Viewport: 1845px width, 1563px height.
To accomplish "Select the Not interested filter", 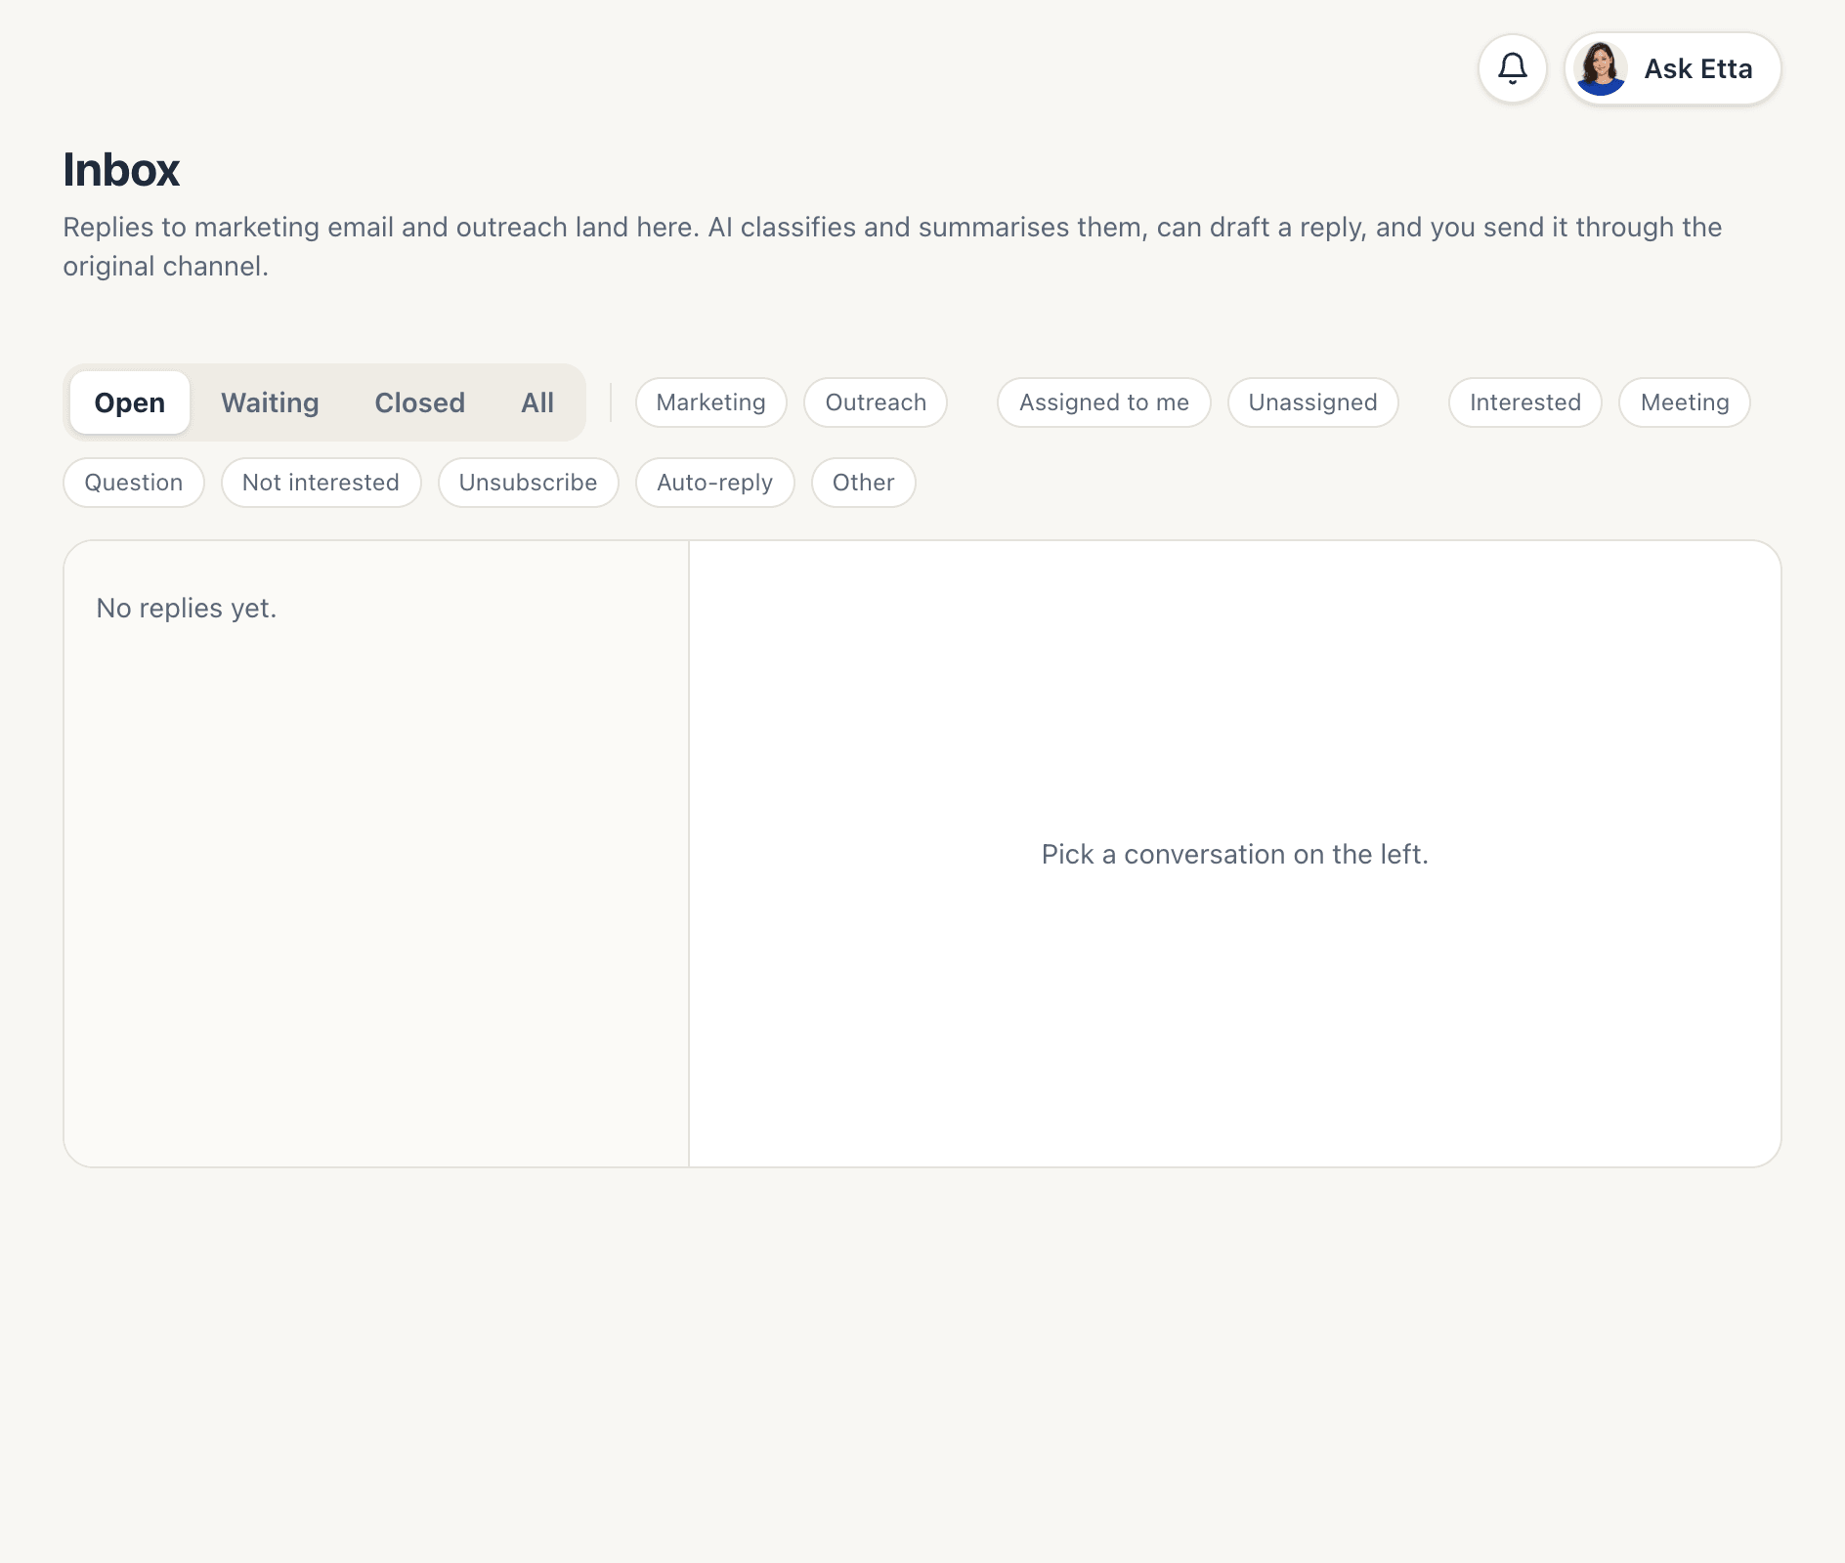I will click(x=322, y=483).
